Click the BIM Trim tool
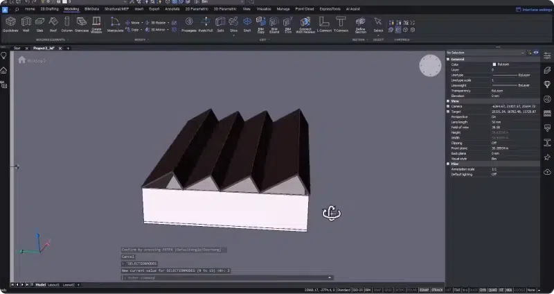554x294 pixels. (x=288, y=25)
